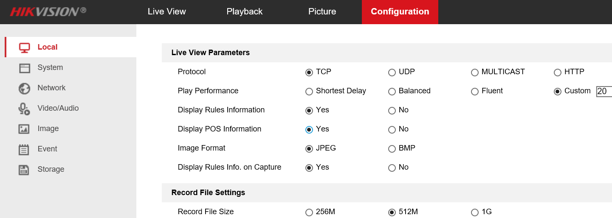The width and height of the screenshot is (612, 218).
Task: Click the Local monitor icon in sidebar
Action: [x=24, y=48]
